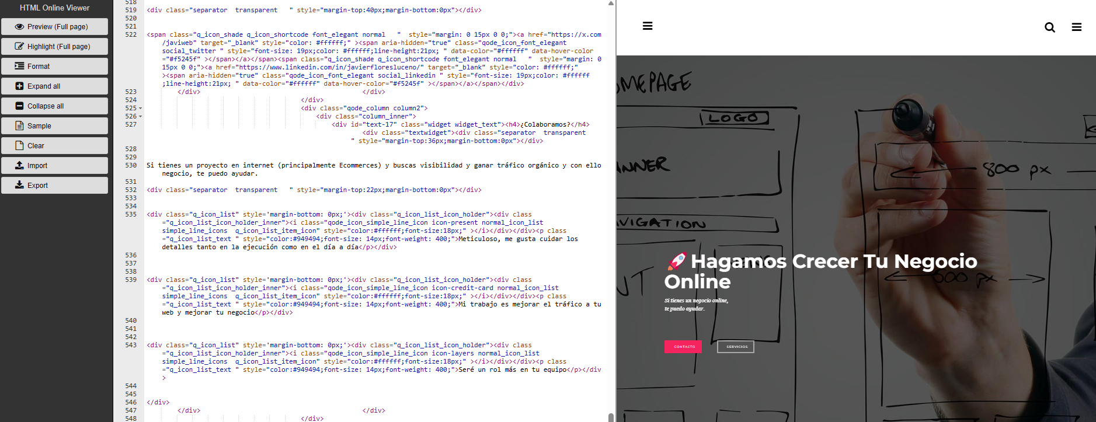Screen dimensions: 1096x422
Task: Click the Import button
Action: pyautogui.click(x=54, y=166)
